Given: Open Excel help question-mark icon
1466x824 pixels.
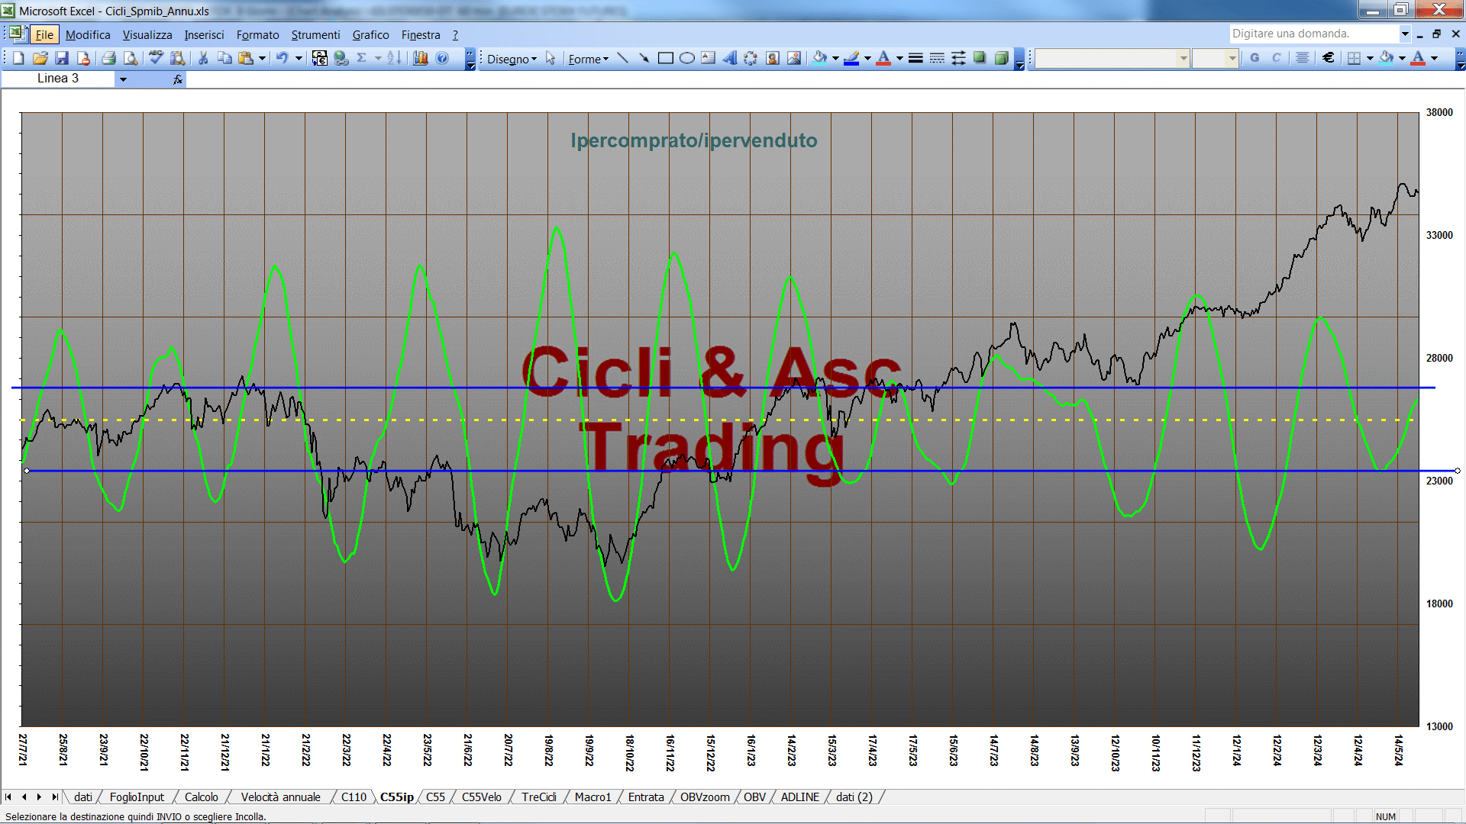Looking at the screenshot, I should click(x=442, y=58).
